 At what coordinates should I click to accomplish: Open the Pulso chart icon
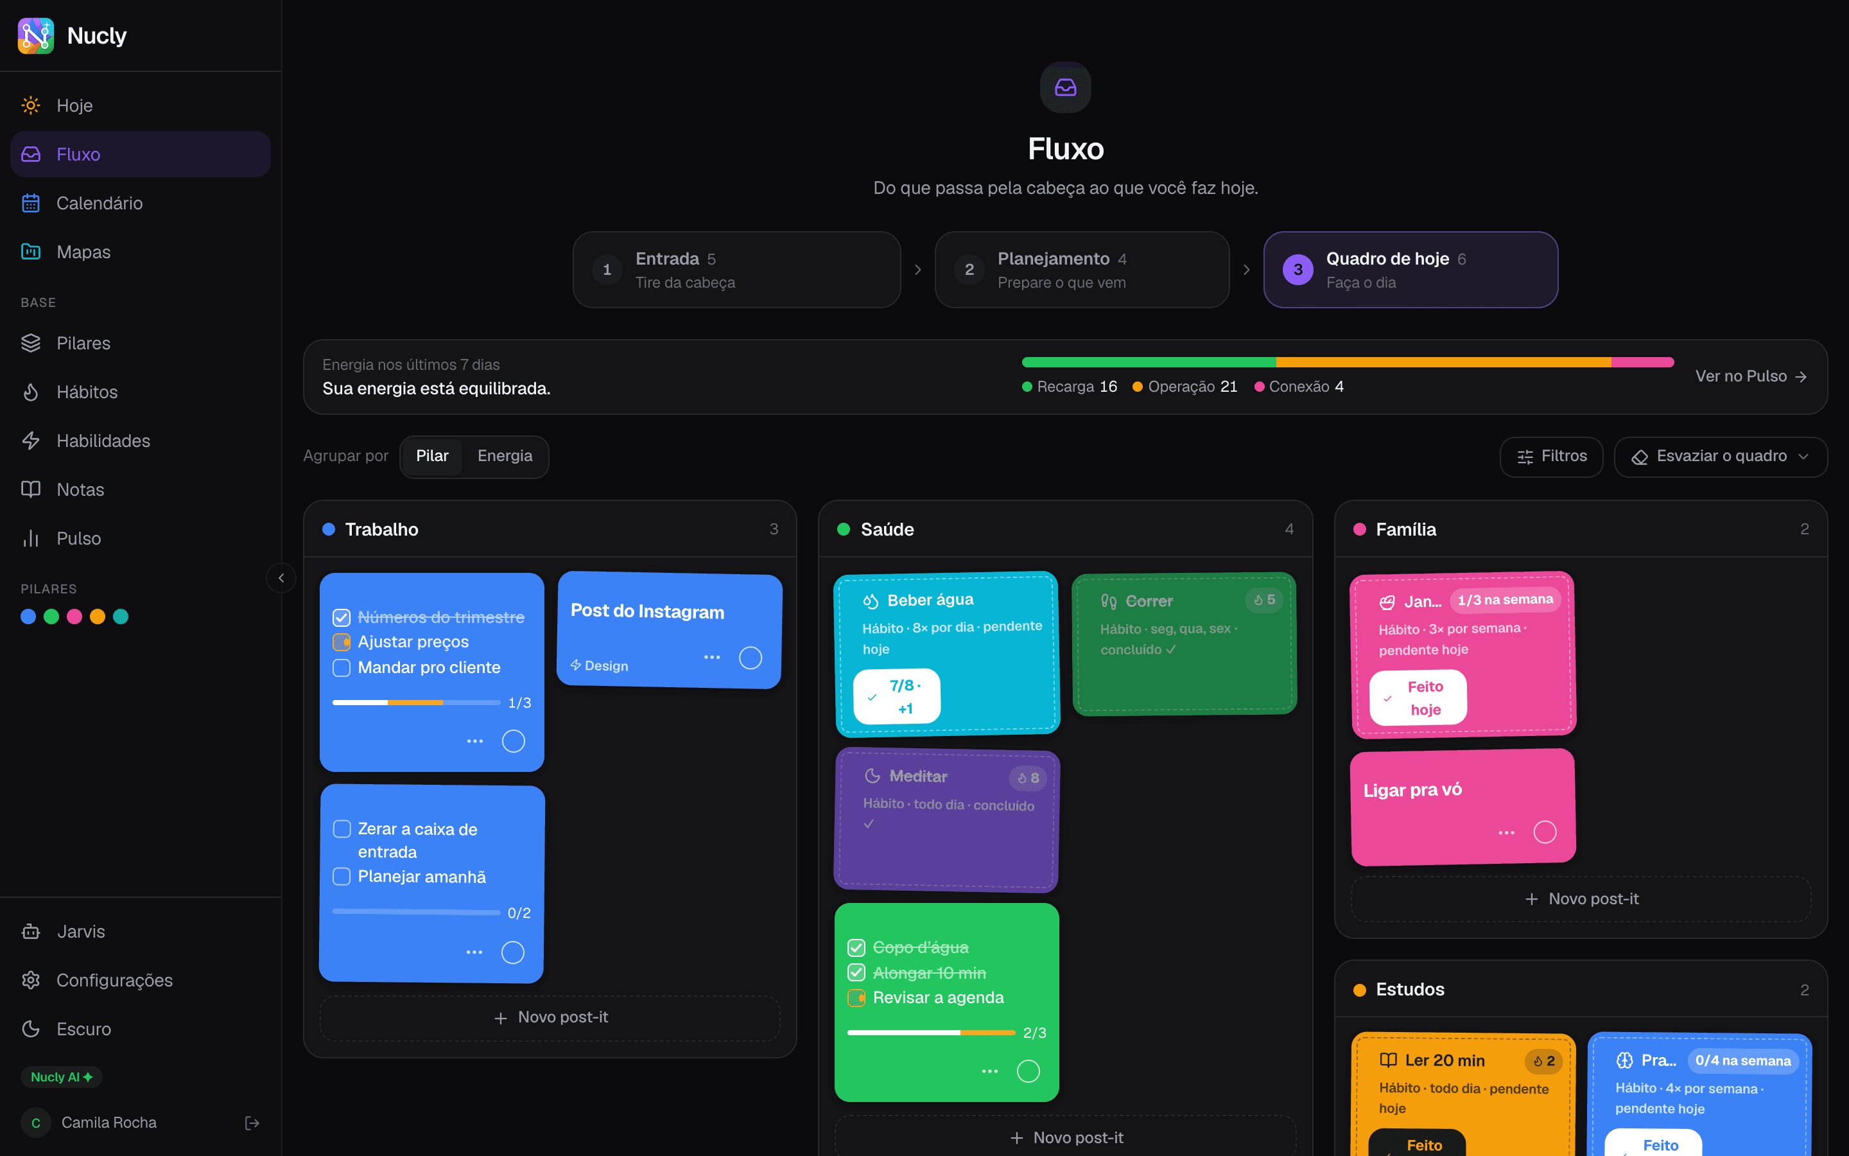(31, 538)
